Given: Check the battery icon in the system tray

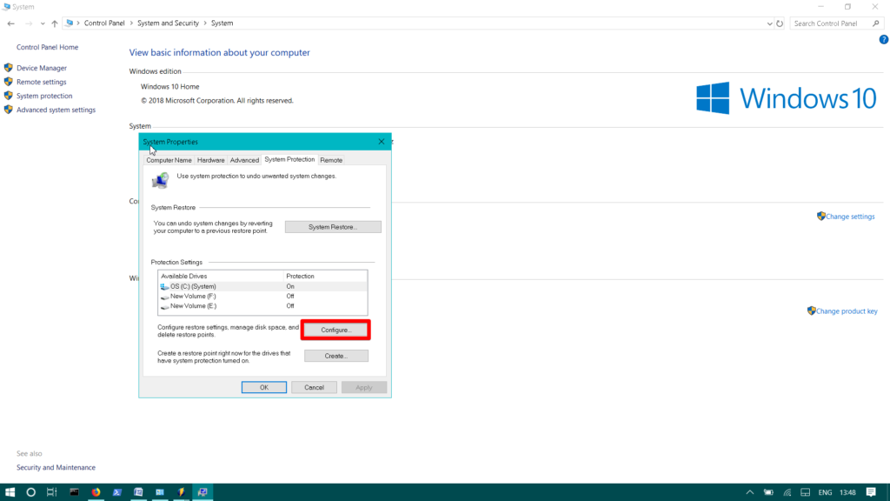Looking at the screenshot, I should (768, 492).
